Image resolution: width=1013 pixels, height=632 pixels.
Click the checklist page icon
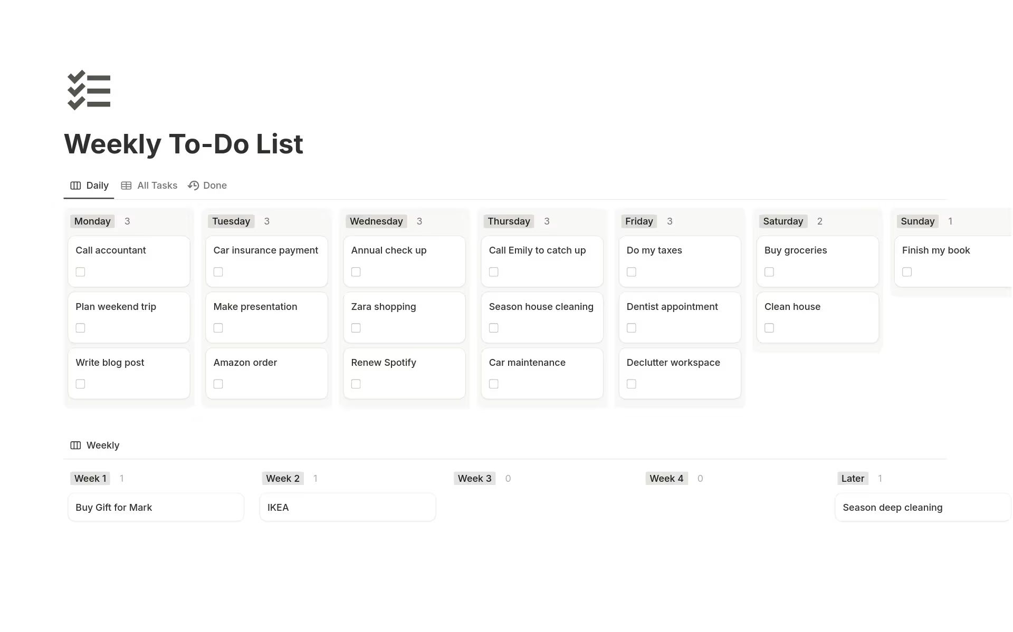point(89,90)
